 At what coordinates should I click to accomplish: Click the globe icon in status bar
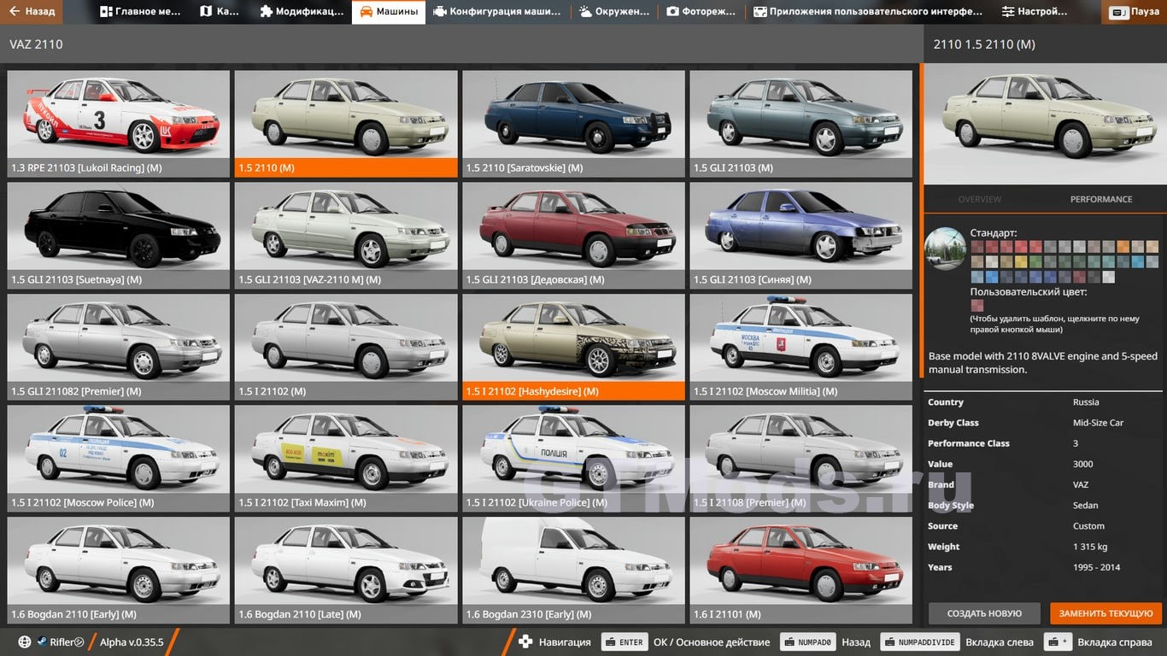coord(25,641)
